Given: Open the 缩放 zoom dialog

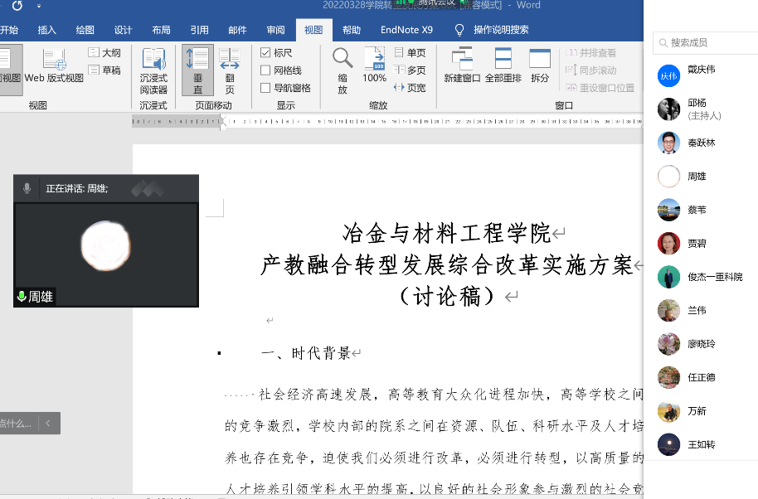Looking at the screenshot, I should coord(342,69).
